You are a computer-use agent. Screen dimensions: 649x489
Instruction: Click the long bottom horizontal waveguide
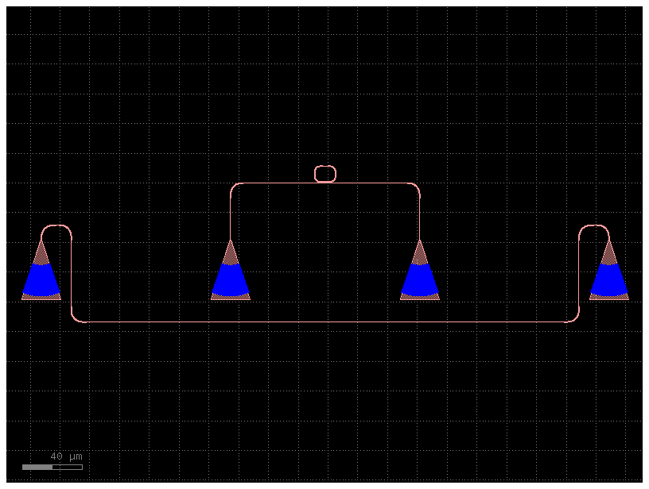click(325, 322)
